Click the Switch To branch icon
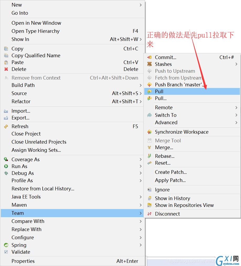Viewport: 241px width, 266px height. [149, 115]
